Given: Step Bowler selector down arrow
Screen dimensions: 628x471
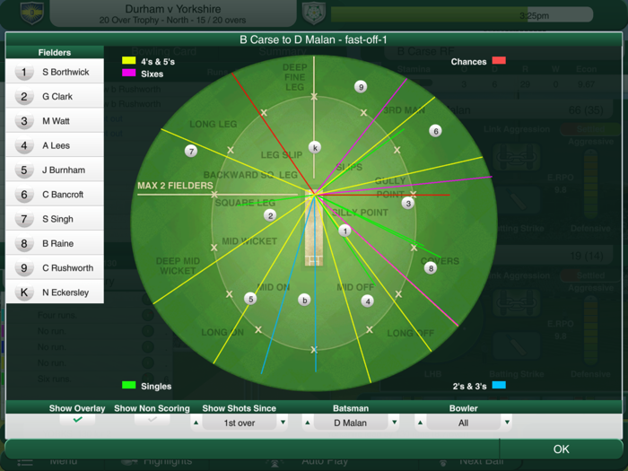Looking at the screenshot, I should tap(507, 423).
